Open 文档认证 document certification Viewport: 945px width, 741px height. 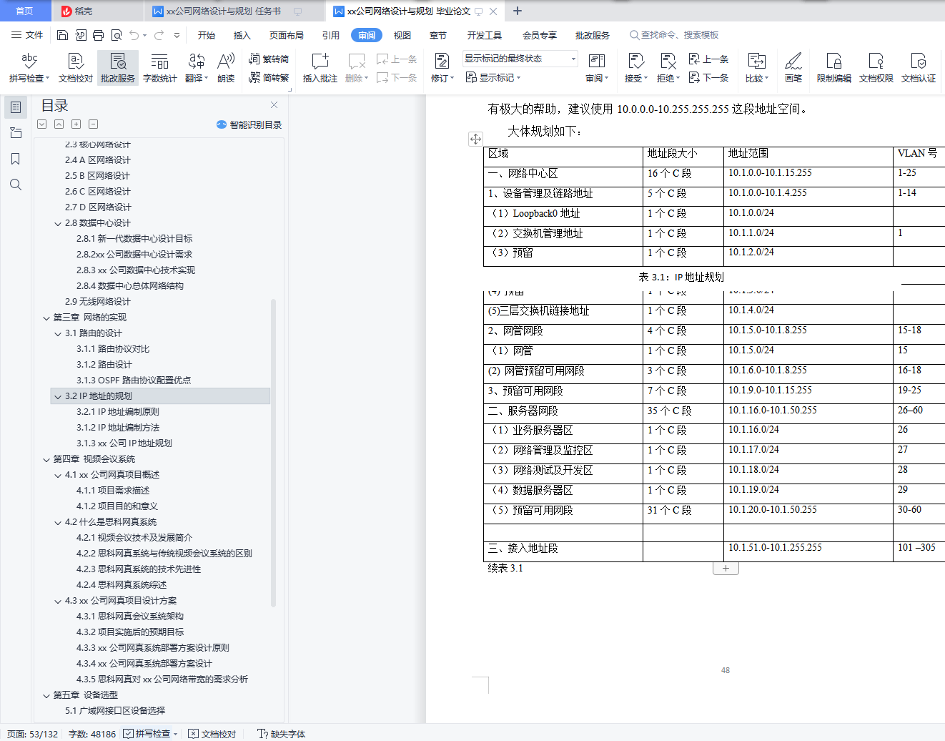pos(919,68)
